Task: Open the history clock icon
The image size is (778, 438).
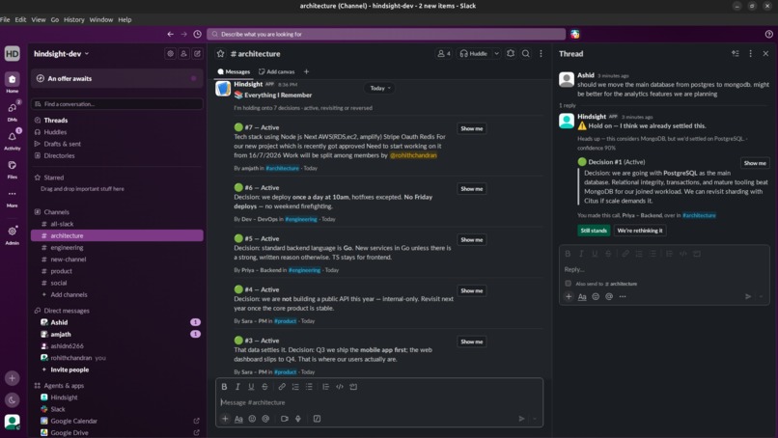Action: coord(198,34)
